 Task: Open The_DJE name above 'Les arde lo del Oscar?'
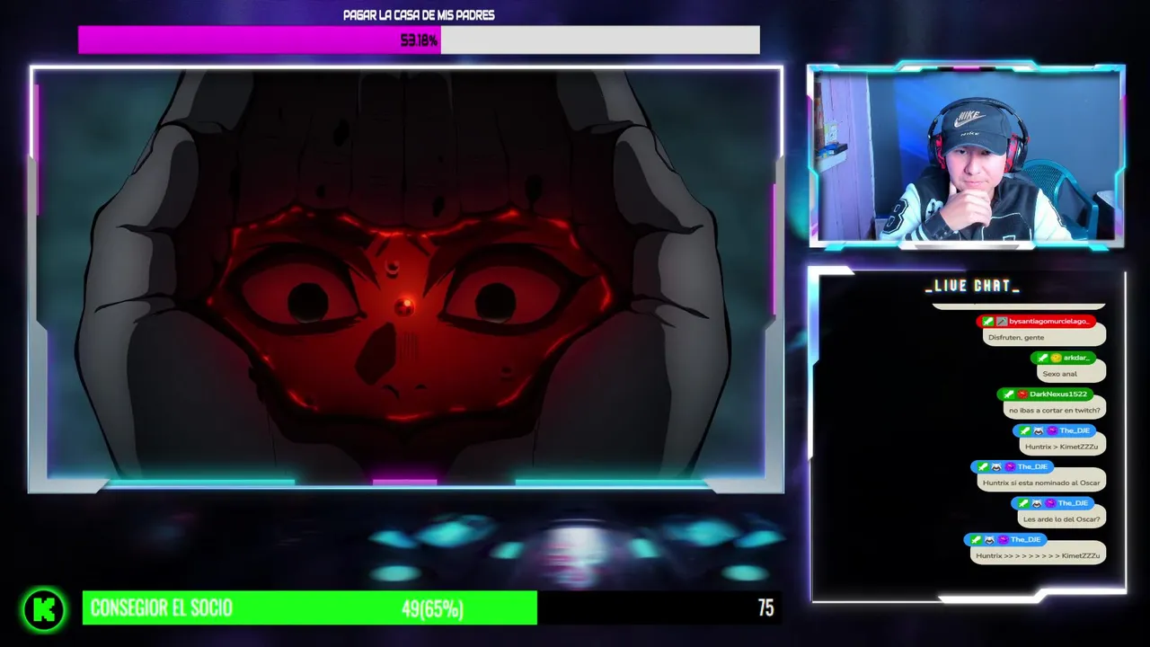coord(1073,503)
